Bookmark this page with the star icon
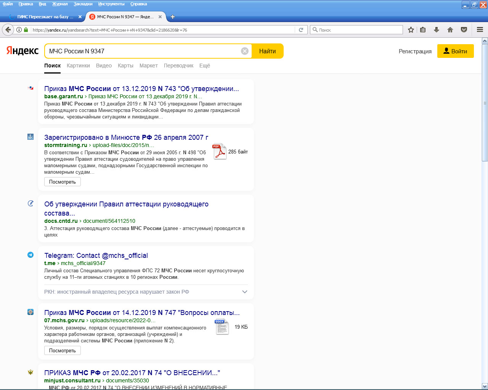Viewport: 488px width, 390px height. tap(411, 30)
